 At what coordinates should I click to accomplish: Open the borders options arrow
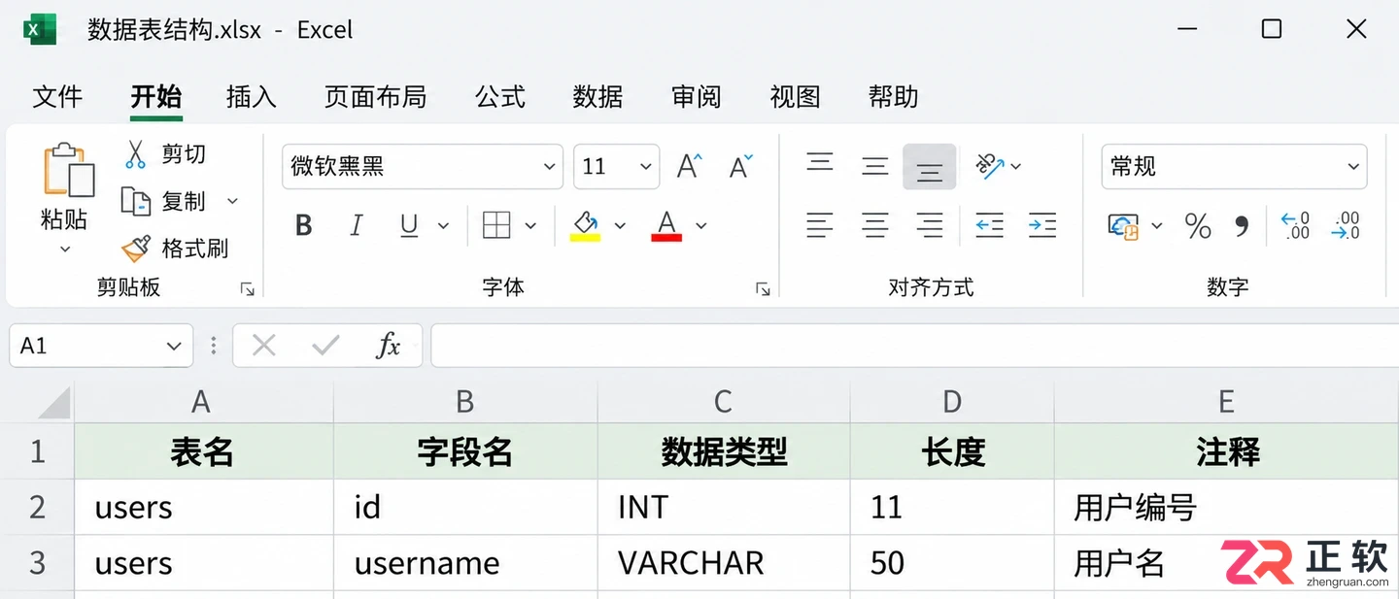[530, 226]
